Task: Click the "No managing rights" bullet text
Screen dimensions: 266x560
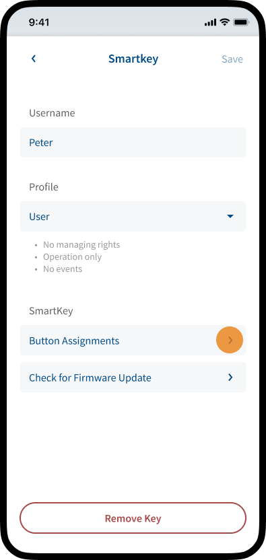Action: (x=81, y=244)
